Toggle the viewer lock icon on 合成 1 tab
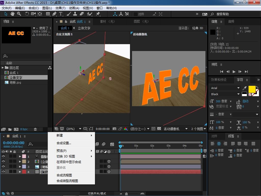 (x=66, y=21)
